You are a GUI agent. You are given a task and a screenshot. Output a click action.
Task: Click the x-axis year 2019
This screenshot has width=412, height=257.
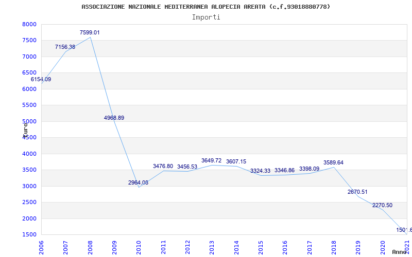[x=358, y=248]
